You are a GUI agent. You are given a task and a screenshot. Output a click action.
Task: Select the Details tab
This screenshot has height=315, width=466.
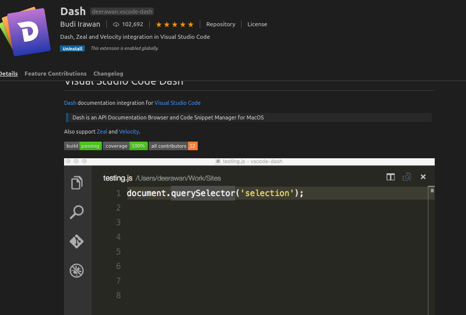click(9, 74)
